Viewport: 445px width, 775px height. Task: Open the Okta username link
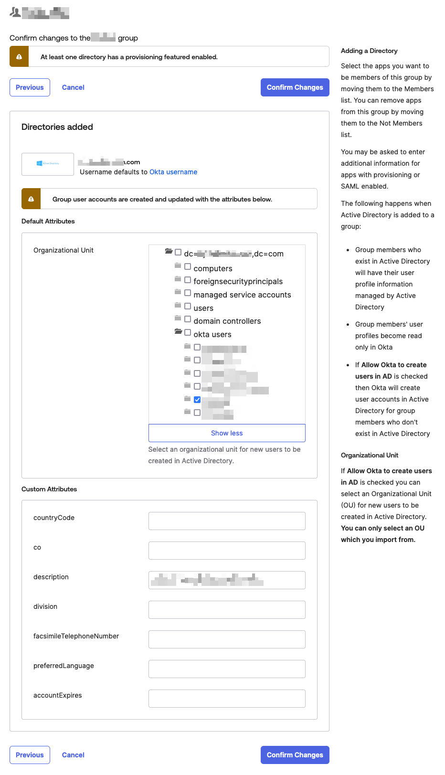[173, 172]
